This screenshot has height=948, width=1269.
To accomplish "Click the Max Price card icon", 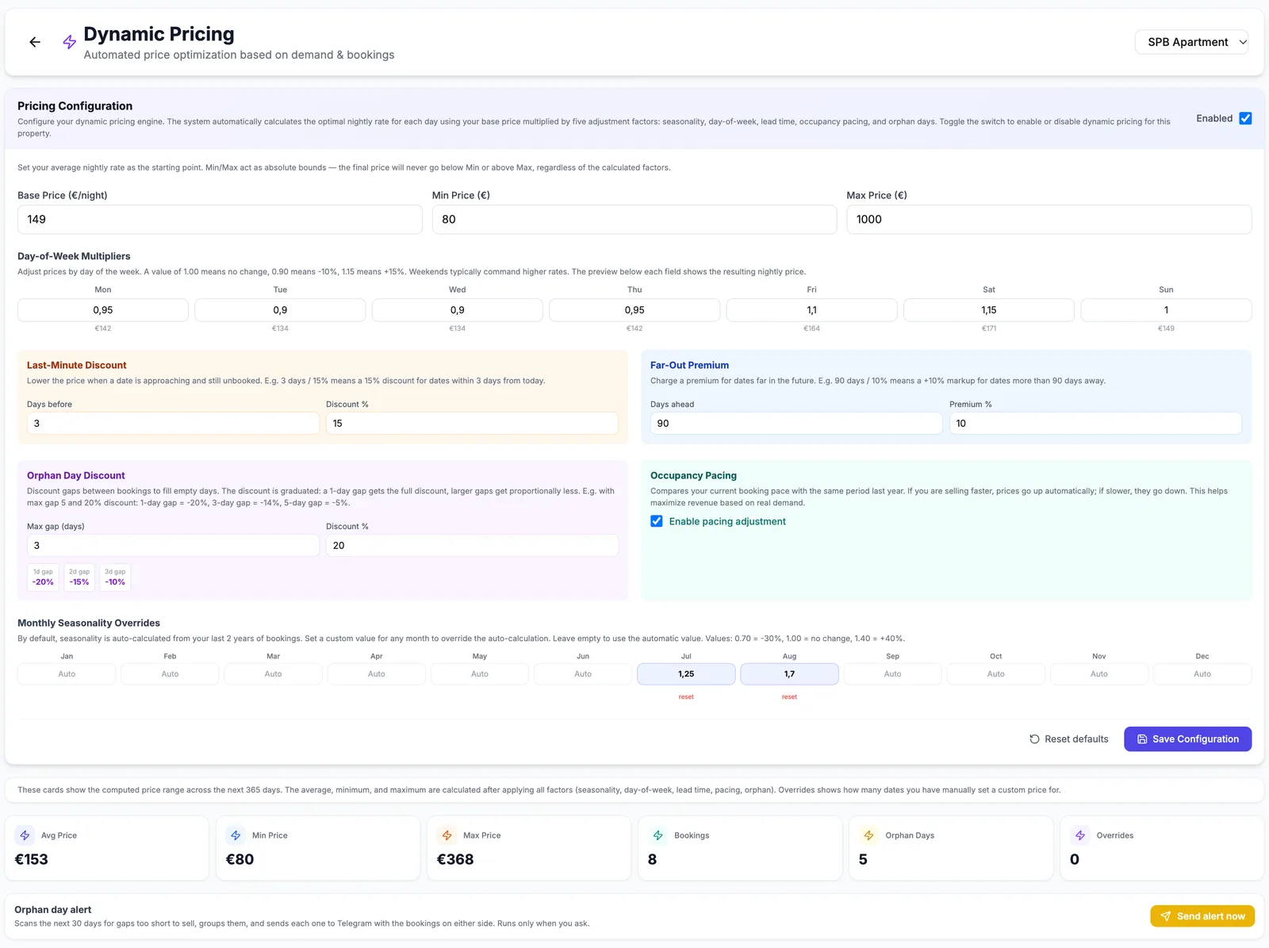I will tap(447, 835).
